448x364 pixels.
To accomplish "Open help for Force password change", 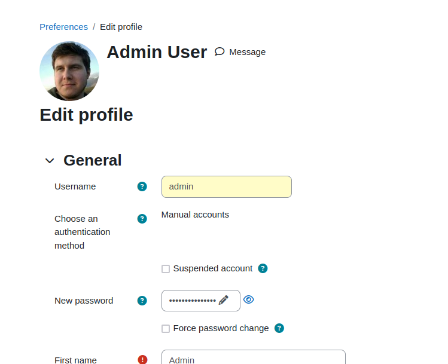I will 279,328.
